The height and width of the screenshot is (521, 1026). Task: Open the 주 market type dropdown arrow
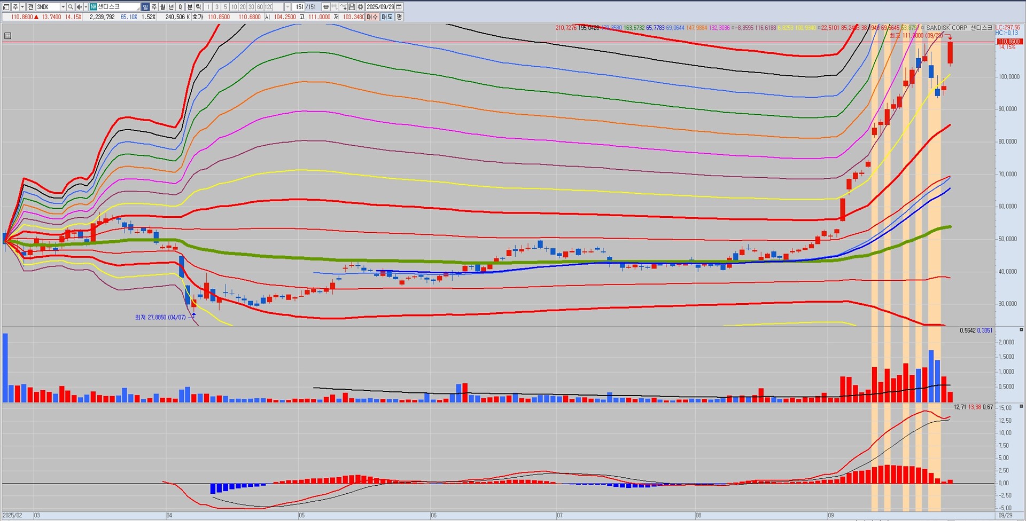(x=22, y=7)
